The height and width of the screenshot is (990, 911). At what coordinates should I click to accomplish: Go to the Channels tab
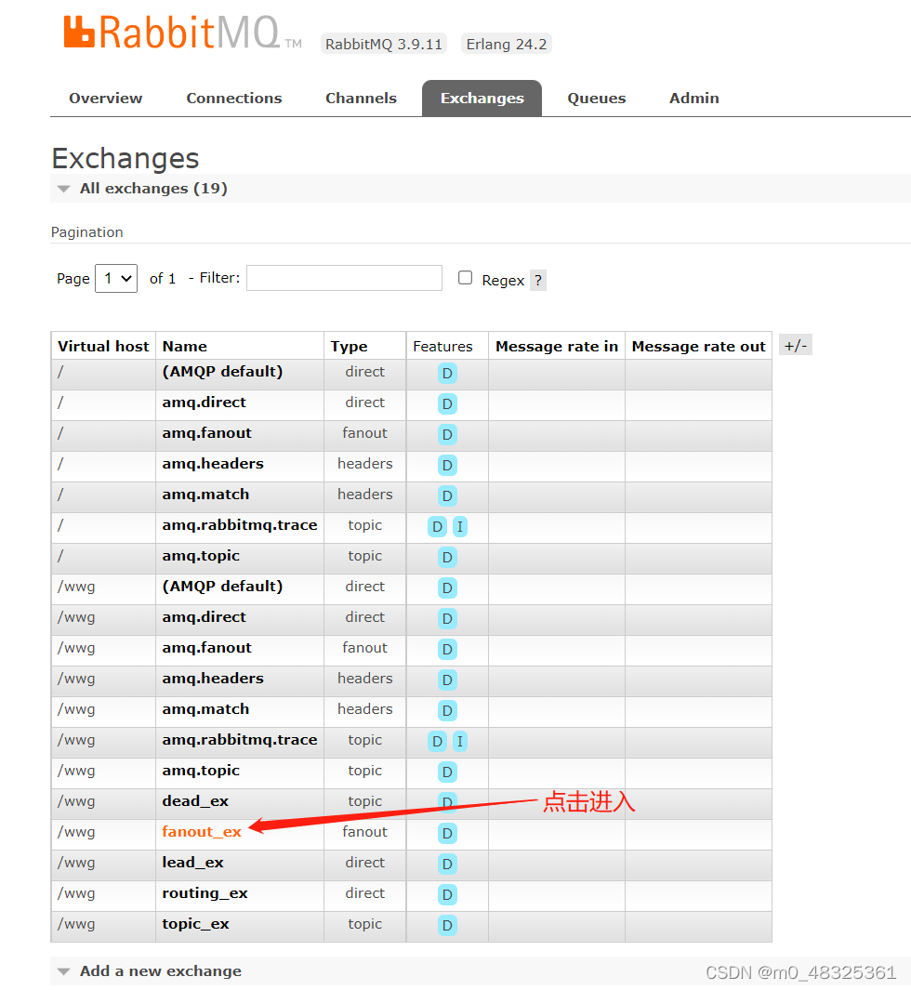[361, 98]
